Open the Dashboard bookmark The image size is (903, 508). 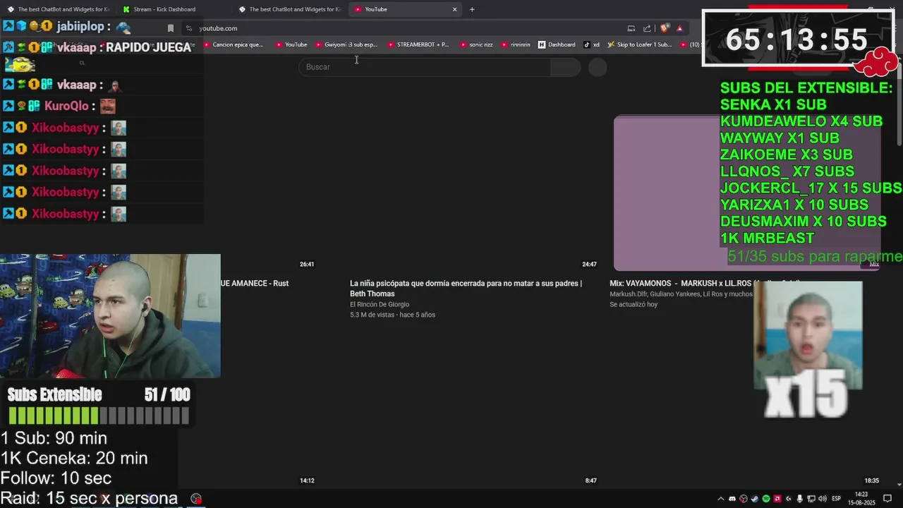coord(557,44)
